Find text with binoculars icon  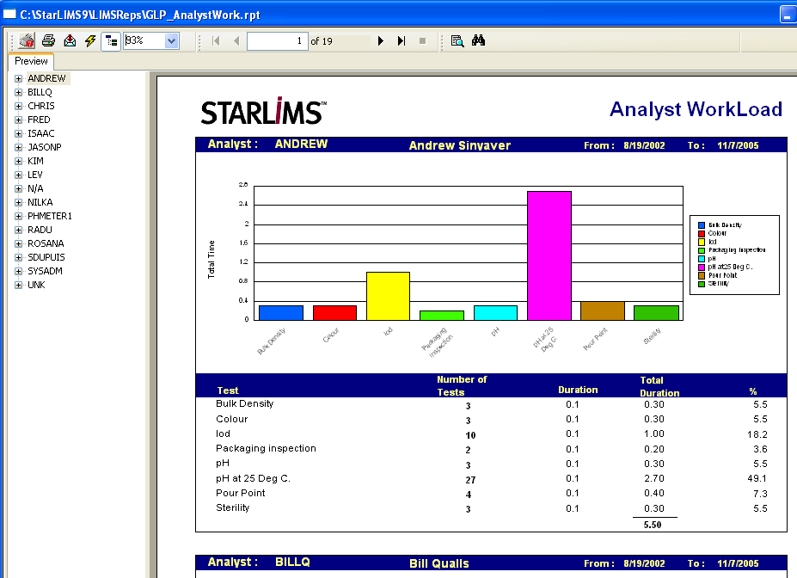478,40
